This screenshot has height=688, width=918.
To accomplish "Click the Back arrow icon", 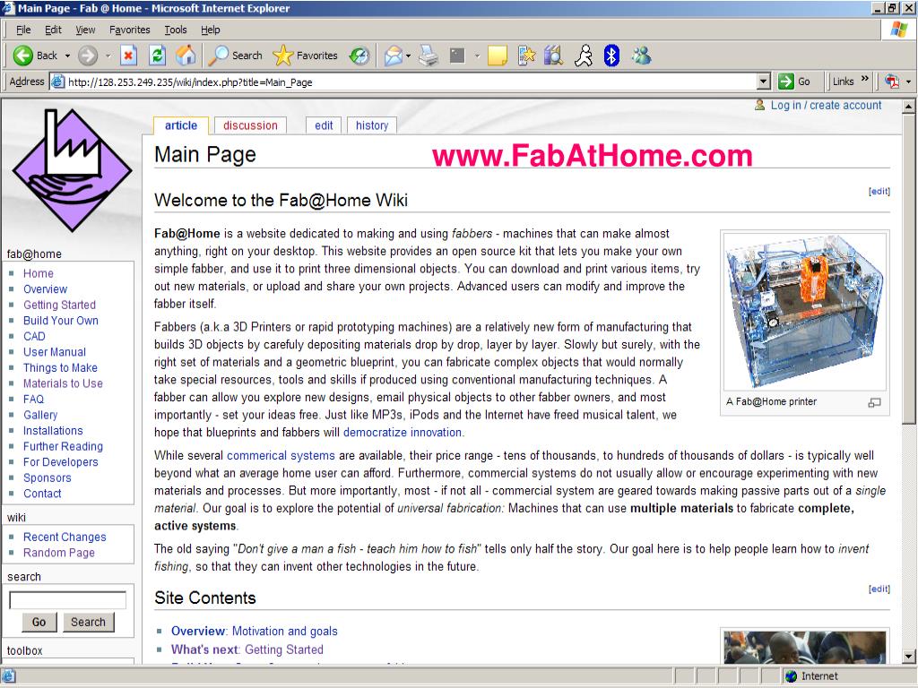I will (22, 56).
